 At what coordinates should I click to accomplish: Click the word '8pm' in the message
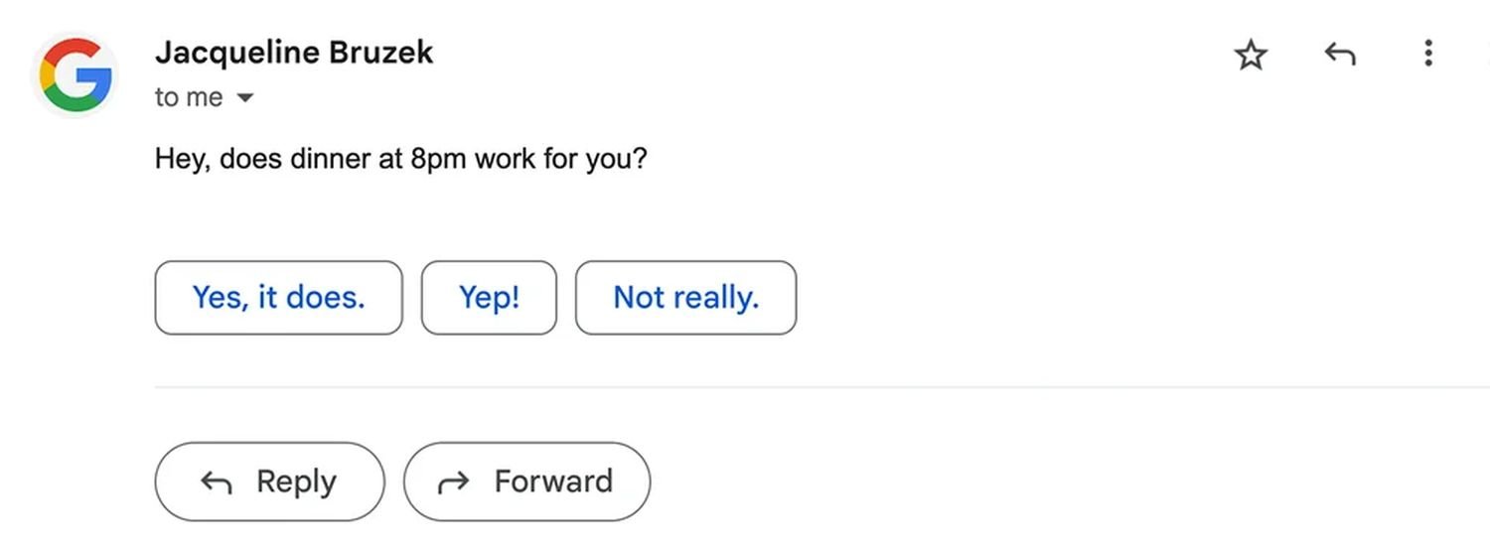click(x=438, y=159)
